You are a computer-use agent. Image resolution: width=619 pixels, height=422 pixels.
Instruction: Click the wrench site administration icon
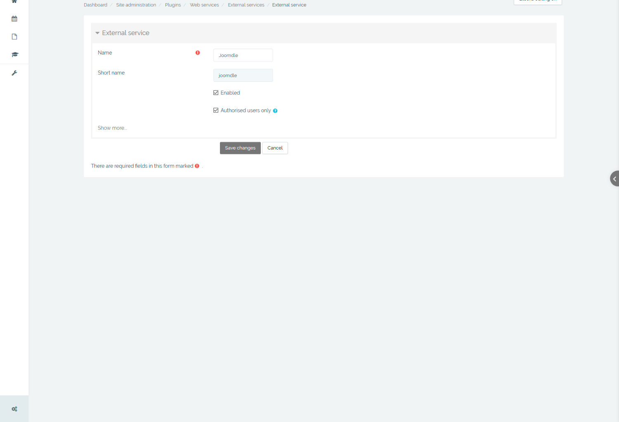14,73
